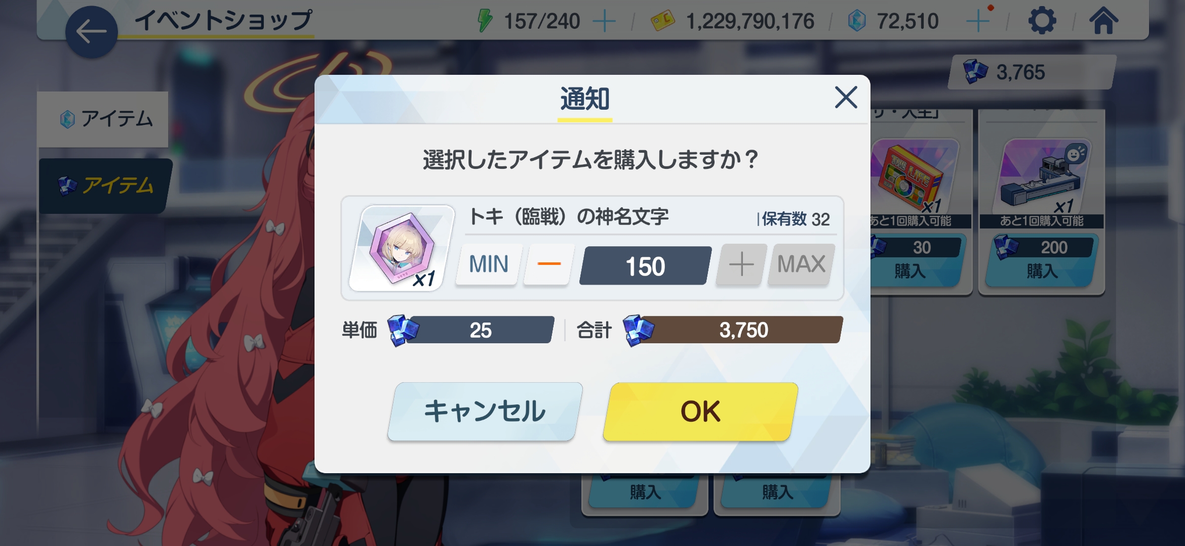Image resolution: width=1185 pixels, height=546 pixels.
Task: Select the quantity field showing 150
Action: pos(645,266)
